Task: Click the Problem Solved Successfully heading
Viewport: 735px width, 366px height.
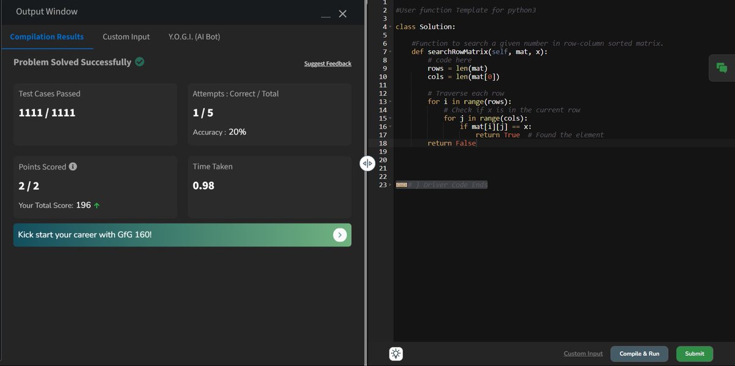Action: (x=72, y=62)
